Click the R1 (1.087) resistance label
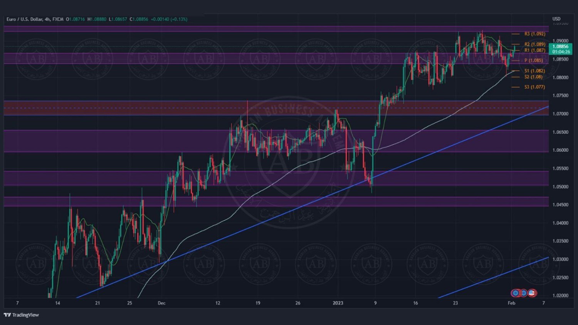Screen dimensions: 578x325 (x=534, y=50)
